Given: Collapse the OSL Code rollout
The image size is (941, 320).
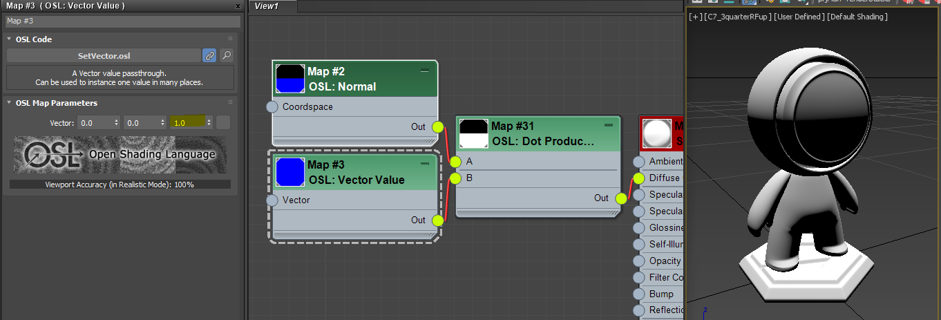Looking at the screenshot, I should coord(10,39).
